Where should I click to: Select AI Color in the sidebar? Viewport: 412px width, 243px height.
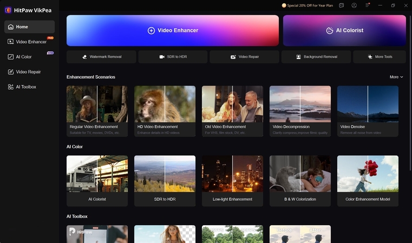(29, 57)
